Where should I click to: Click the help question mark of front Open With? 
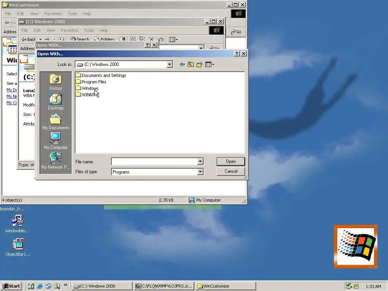pos(237,54)
